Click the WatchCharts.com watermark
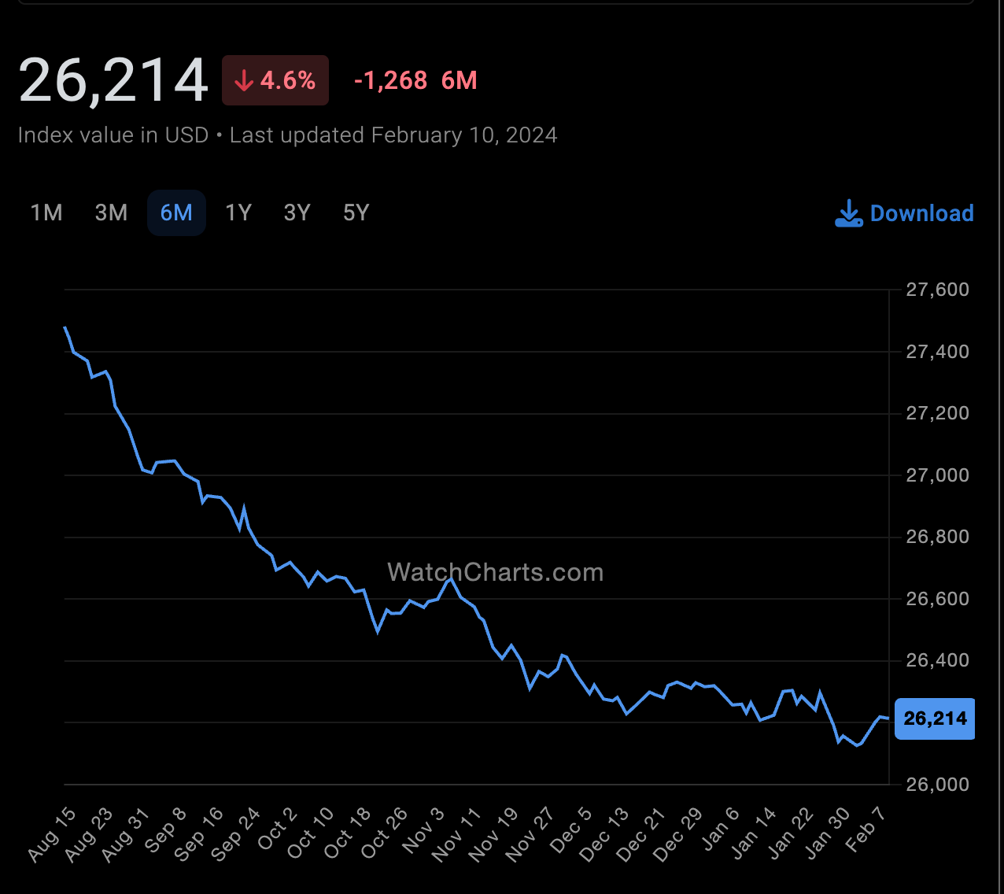 coord(496,572)
